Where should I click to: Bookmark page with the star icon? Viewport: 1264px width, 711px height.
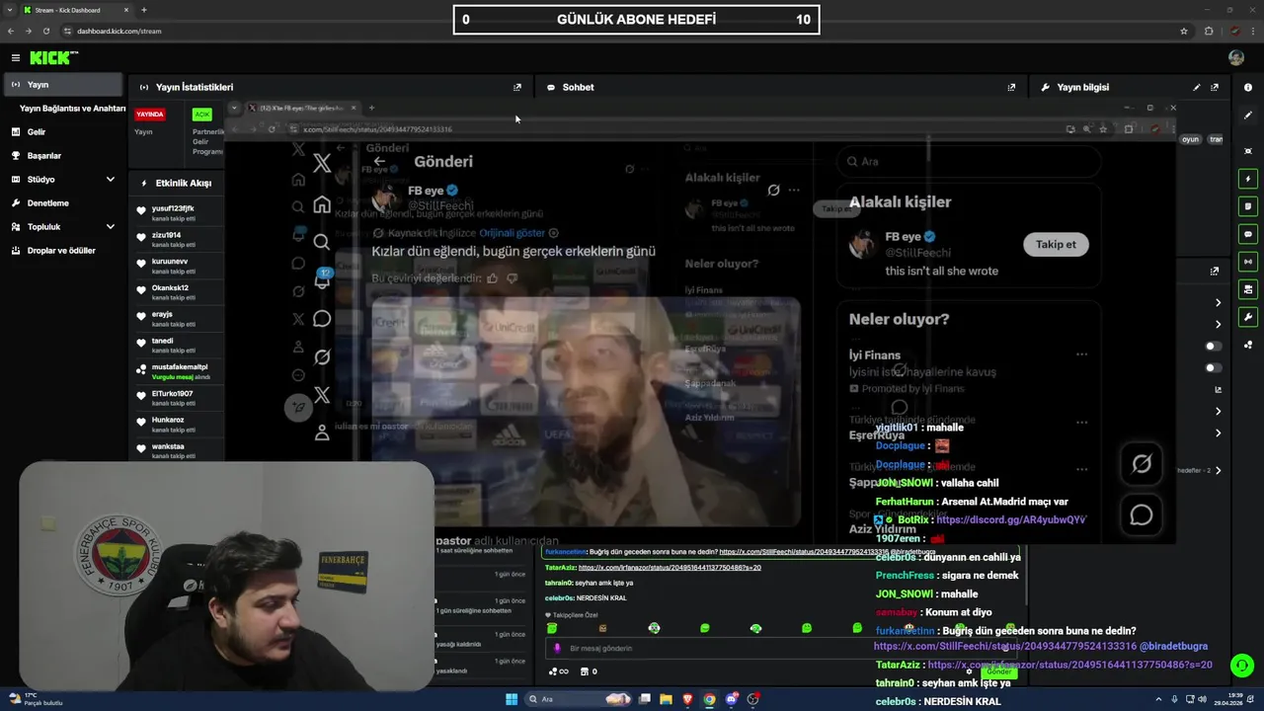pos(1184,31)
